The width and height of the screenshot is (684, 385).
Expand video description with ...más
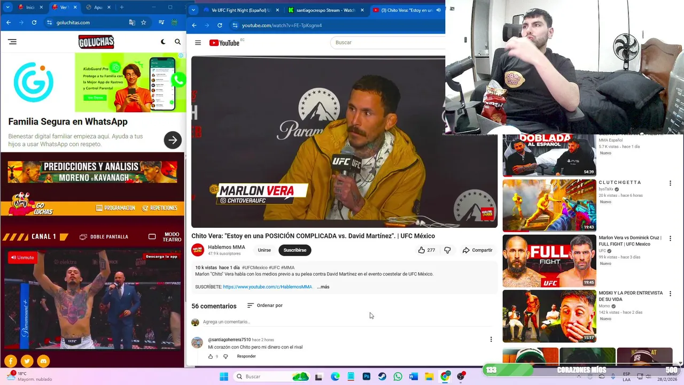pyautogui.click(x=323, y=287)
